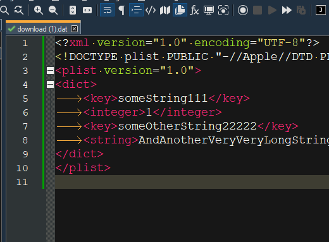The image size is (329, 242).
Task: Click the opening <dict> tag
Action: click(x=76, y=85)
